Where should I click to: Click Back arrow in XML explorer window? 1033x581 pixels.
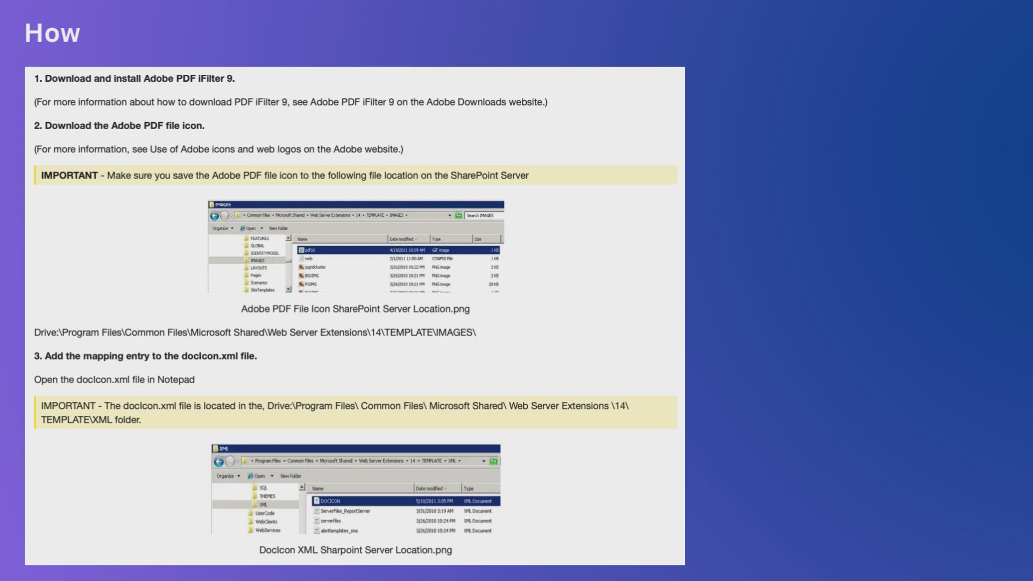[218, 462]
